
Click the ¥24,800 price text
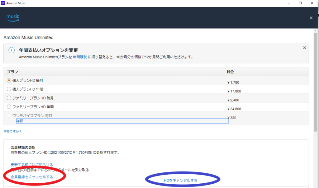point(234,109)
